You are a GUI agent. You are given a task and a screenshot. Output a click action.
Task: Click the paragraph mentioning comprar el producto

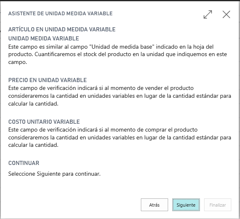(x=120, y=137)
